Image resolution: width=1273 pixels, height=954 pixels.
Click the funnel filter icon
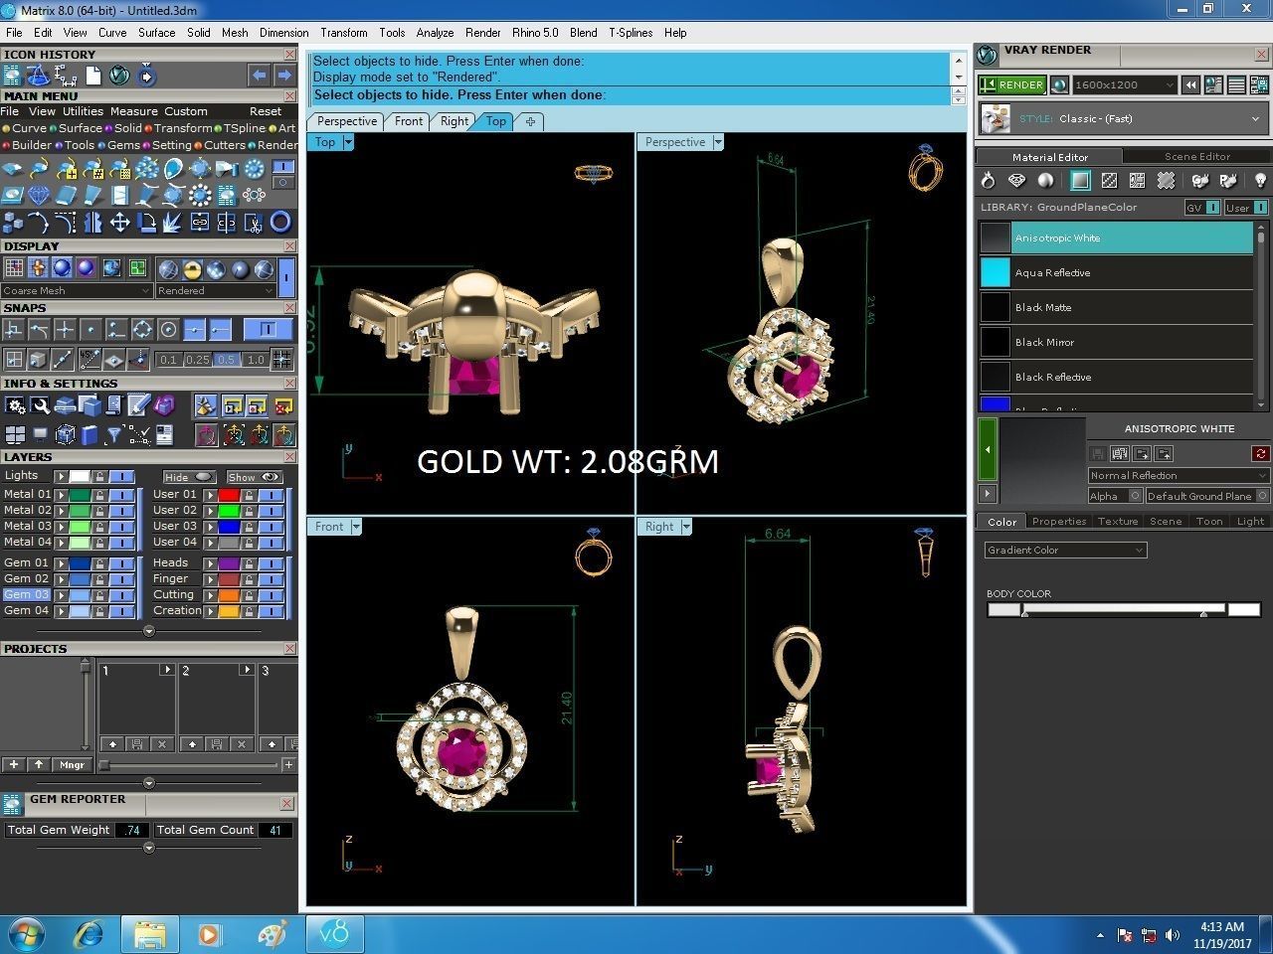(x=114, y=435)
